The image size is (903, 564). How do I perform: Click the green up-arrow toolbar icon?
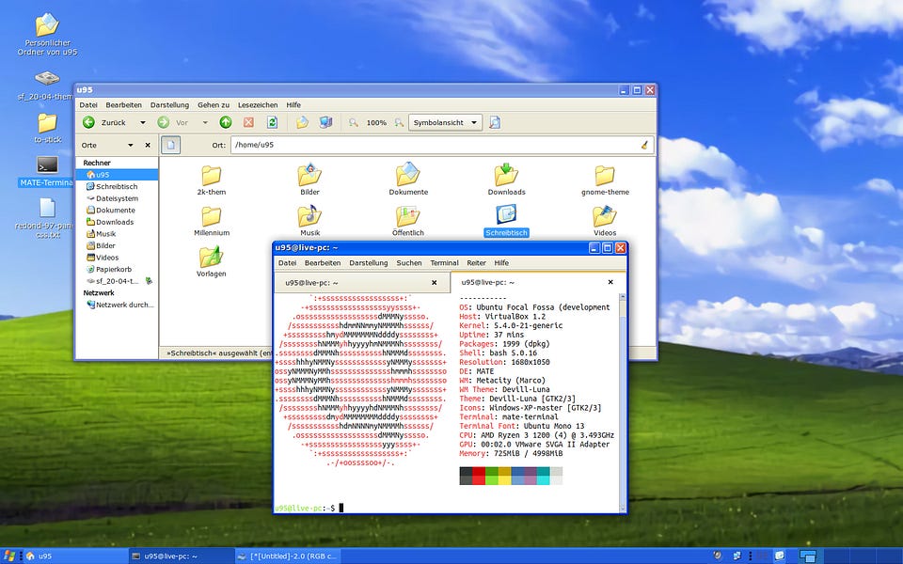coord(226,122)
